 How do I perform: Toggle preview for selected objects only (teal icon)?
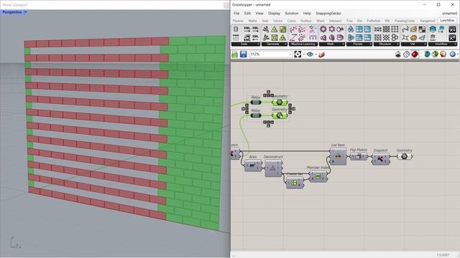click(427, 54)
